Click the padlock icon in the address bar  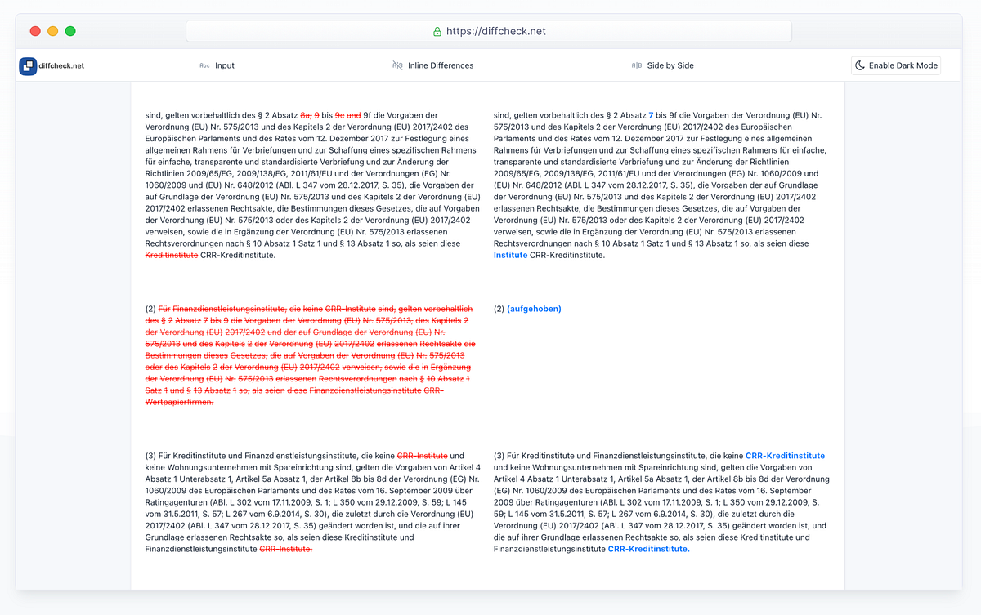pos(437,30)
